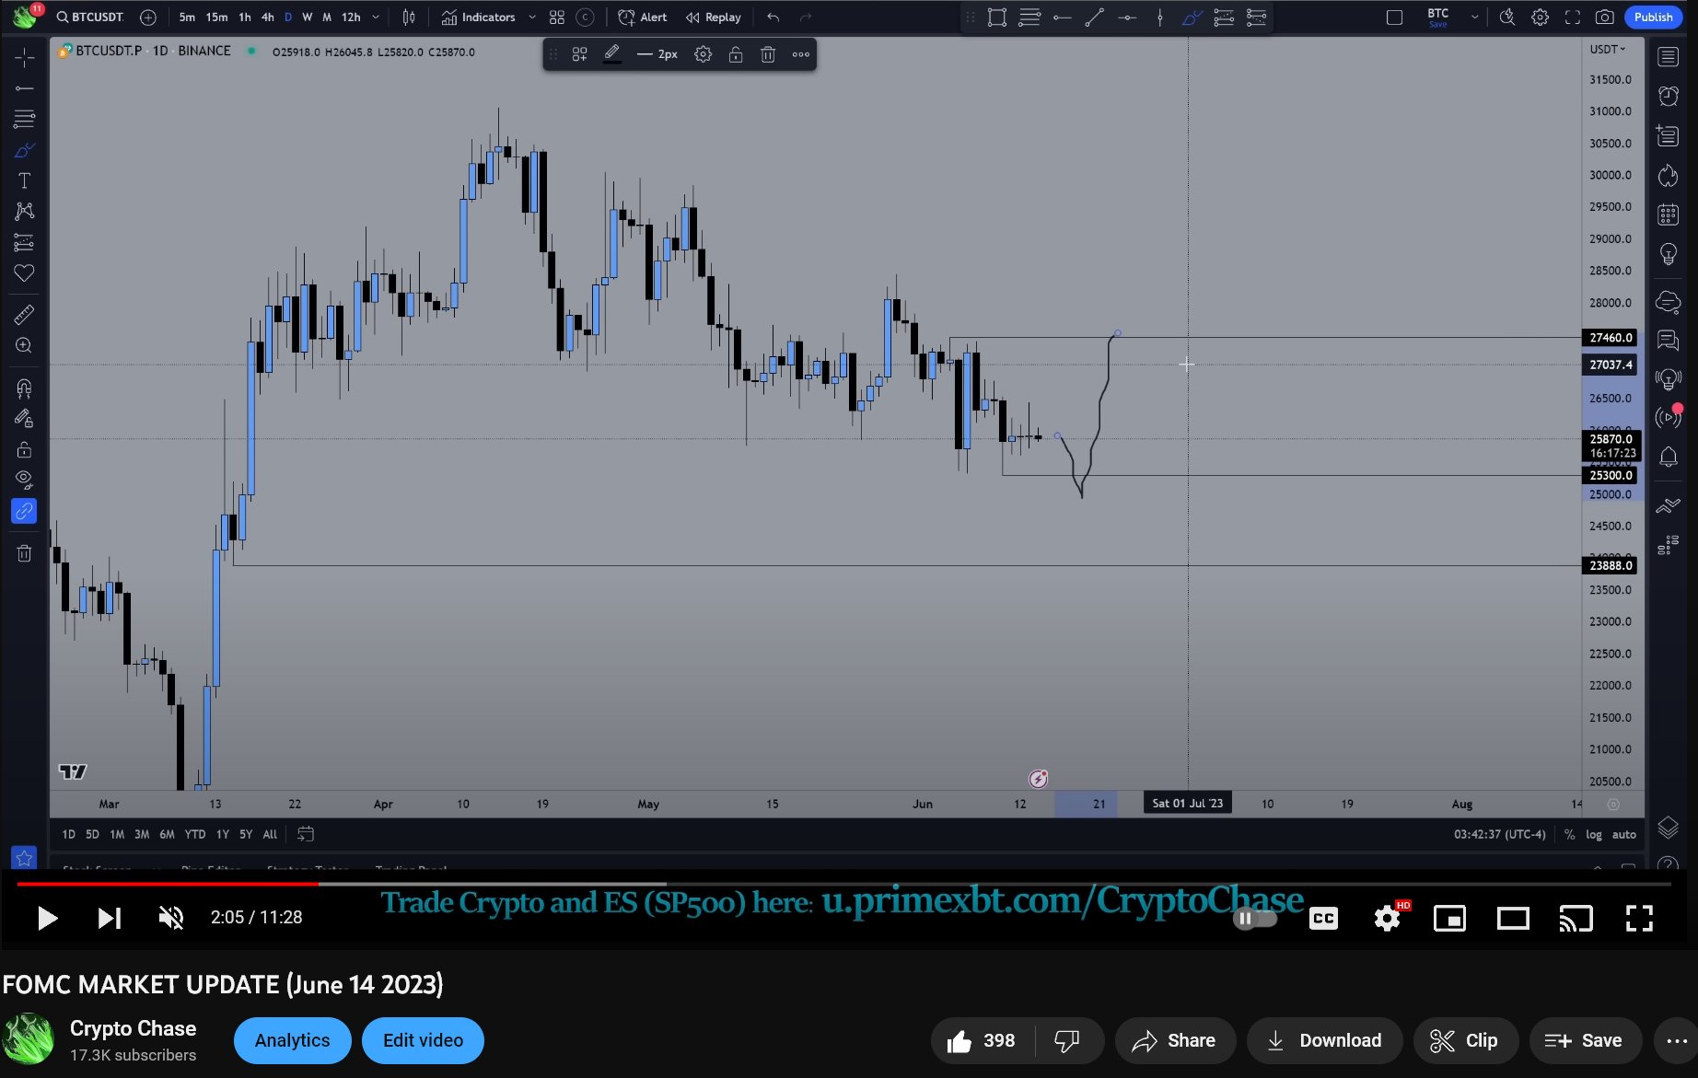Switch to the 4h timeframe

267,17
